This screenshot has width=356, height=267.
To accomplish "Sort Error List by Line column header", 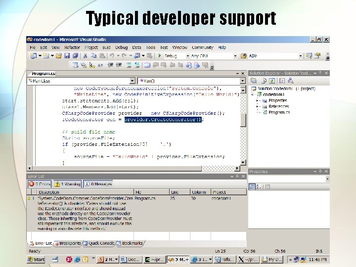I will [x=179, y=192].
